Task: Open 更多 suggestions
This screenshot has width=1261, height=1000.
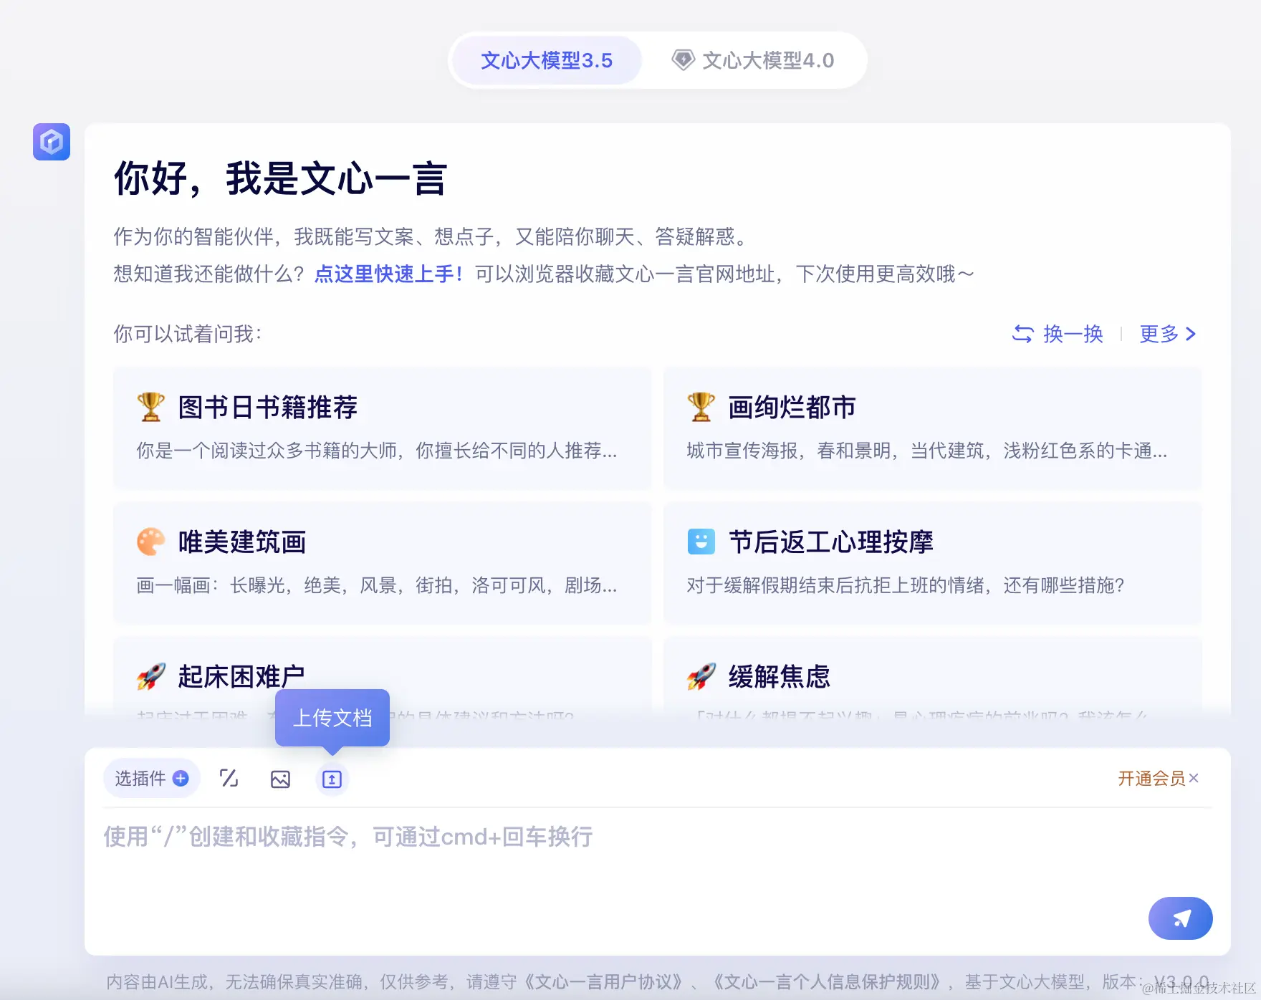Action: [1168, 334]
